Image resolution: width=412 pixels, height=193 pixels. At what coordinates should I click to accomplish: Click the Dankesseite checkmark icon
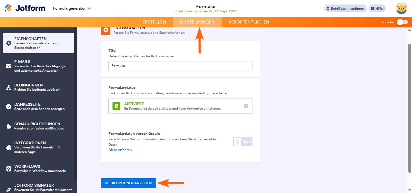coord(9,107)
